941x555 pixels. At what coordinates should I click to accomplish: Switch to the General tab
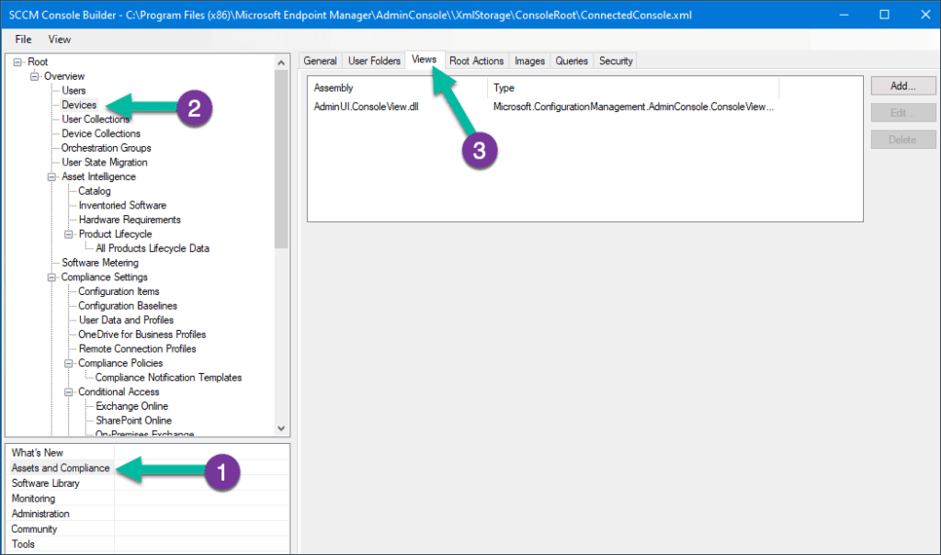tap(320, 61)
